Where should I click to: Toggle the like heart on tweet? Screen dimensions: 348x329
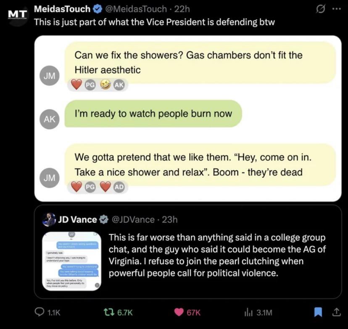(180, 312)
